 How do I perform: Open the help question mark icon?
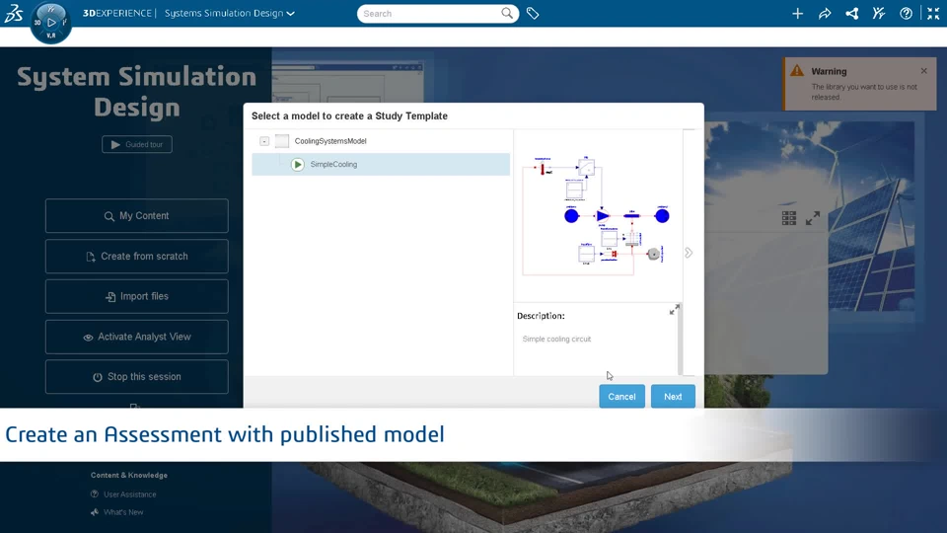906,13
